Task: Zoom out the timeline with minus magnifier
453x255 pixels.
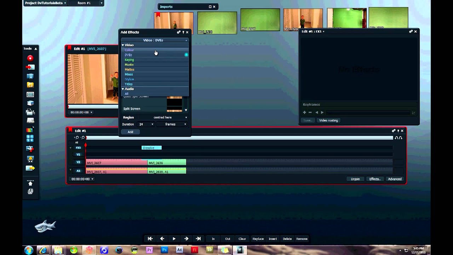Action: tap(83, 137)
